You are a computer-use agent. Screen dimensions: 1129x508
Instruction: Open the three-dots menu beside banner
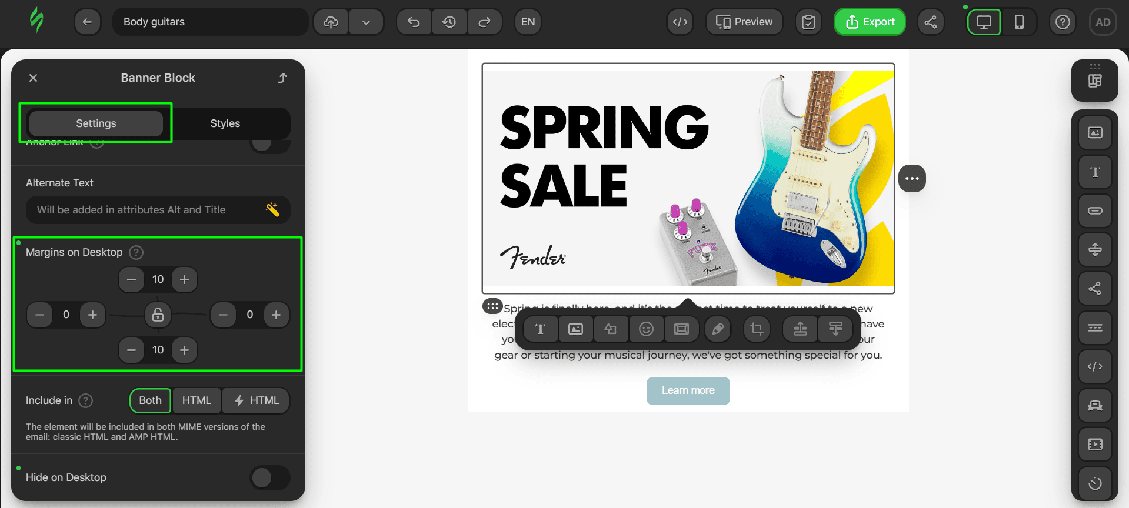click(x=912, y=178)
